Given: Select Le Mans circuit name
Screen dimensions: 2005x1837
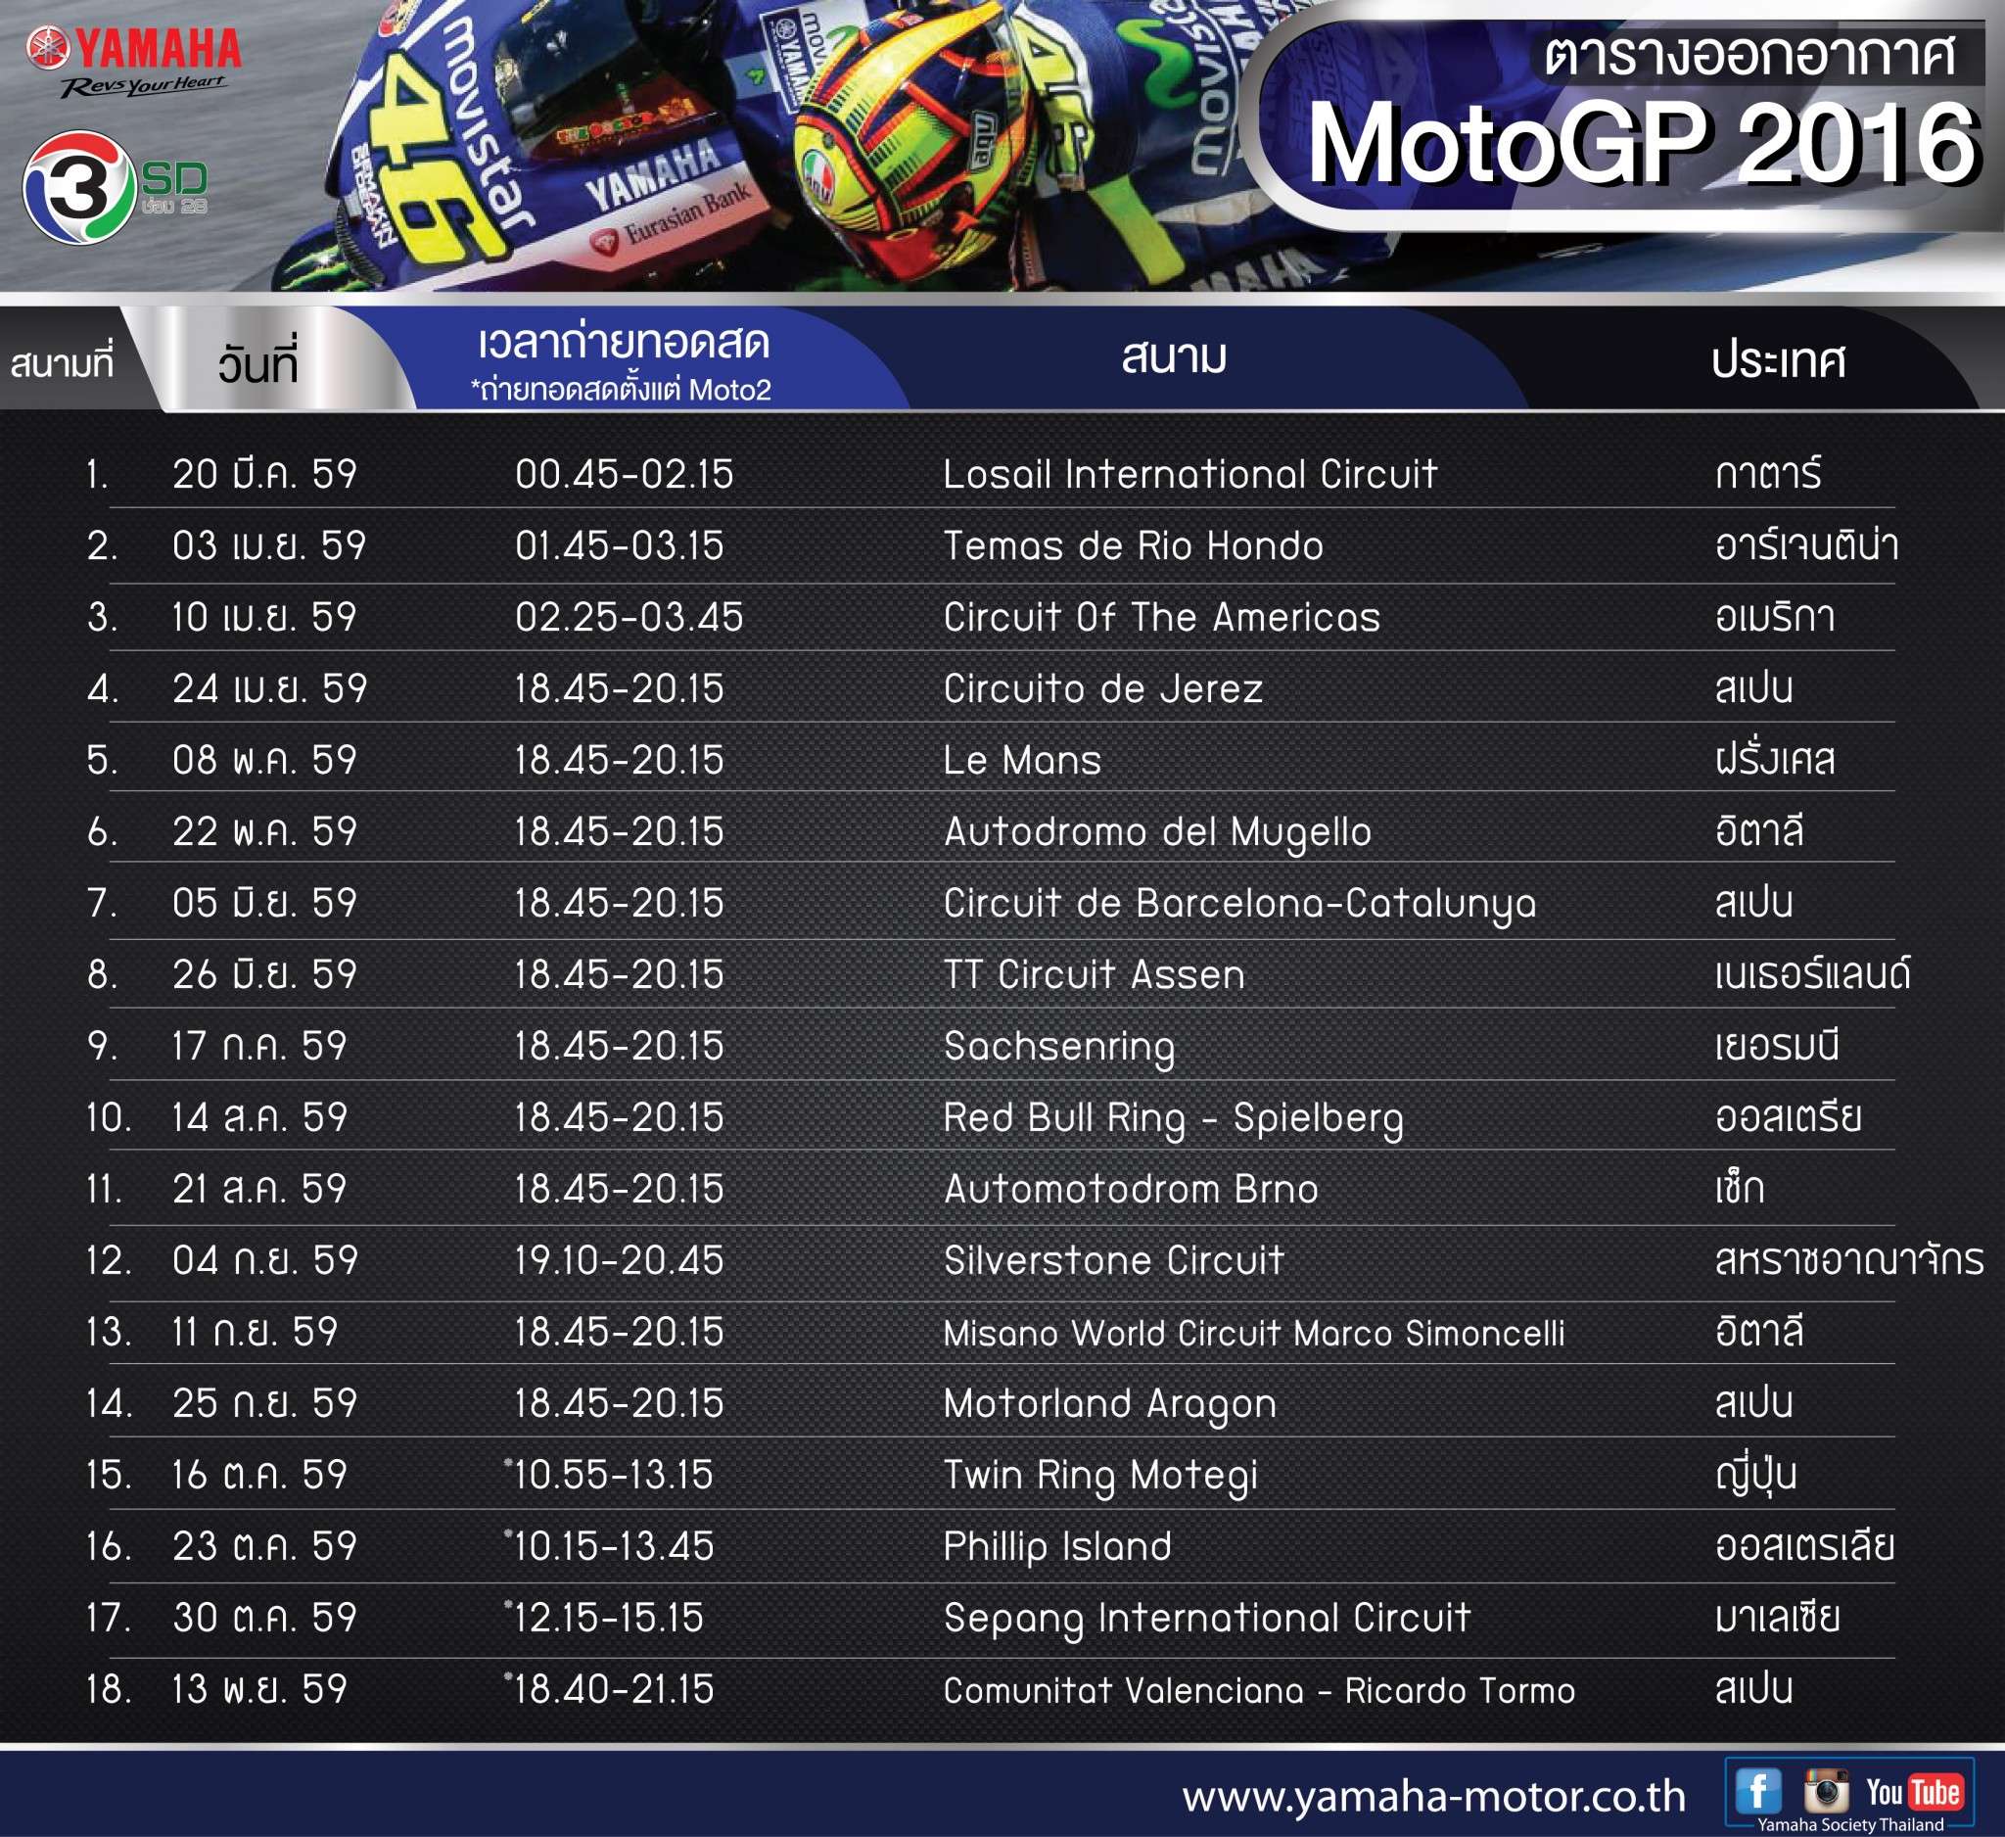Looking at the screenshot, I should [1022, 761].
